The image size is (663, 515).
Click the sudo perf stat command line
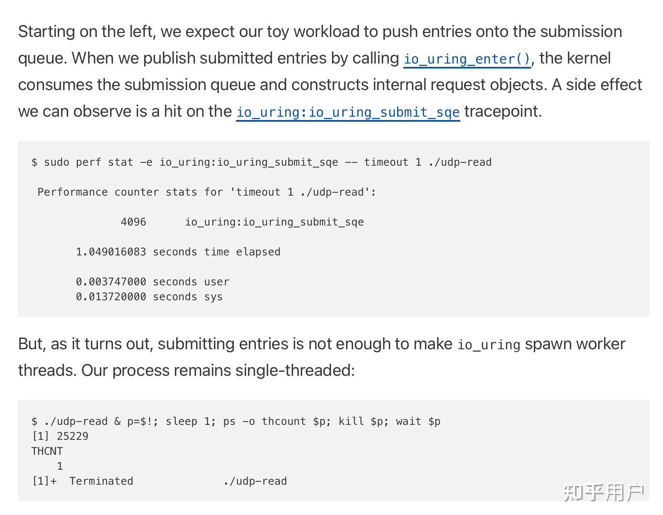click(x=261, y=162)
